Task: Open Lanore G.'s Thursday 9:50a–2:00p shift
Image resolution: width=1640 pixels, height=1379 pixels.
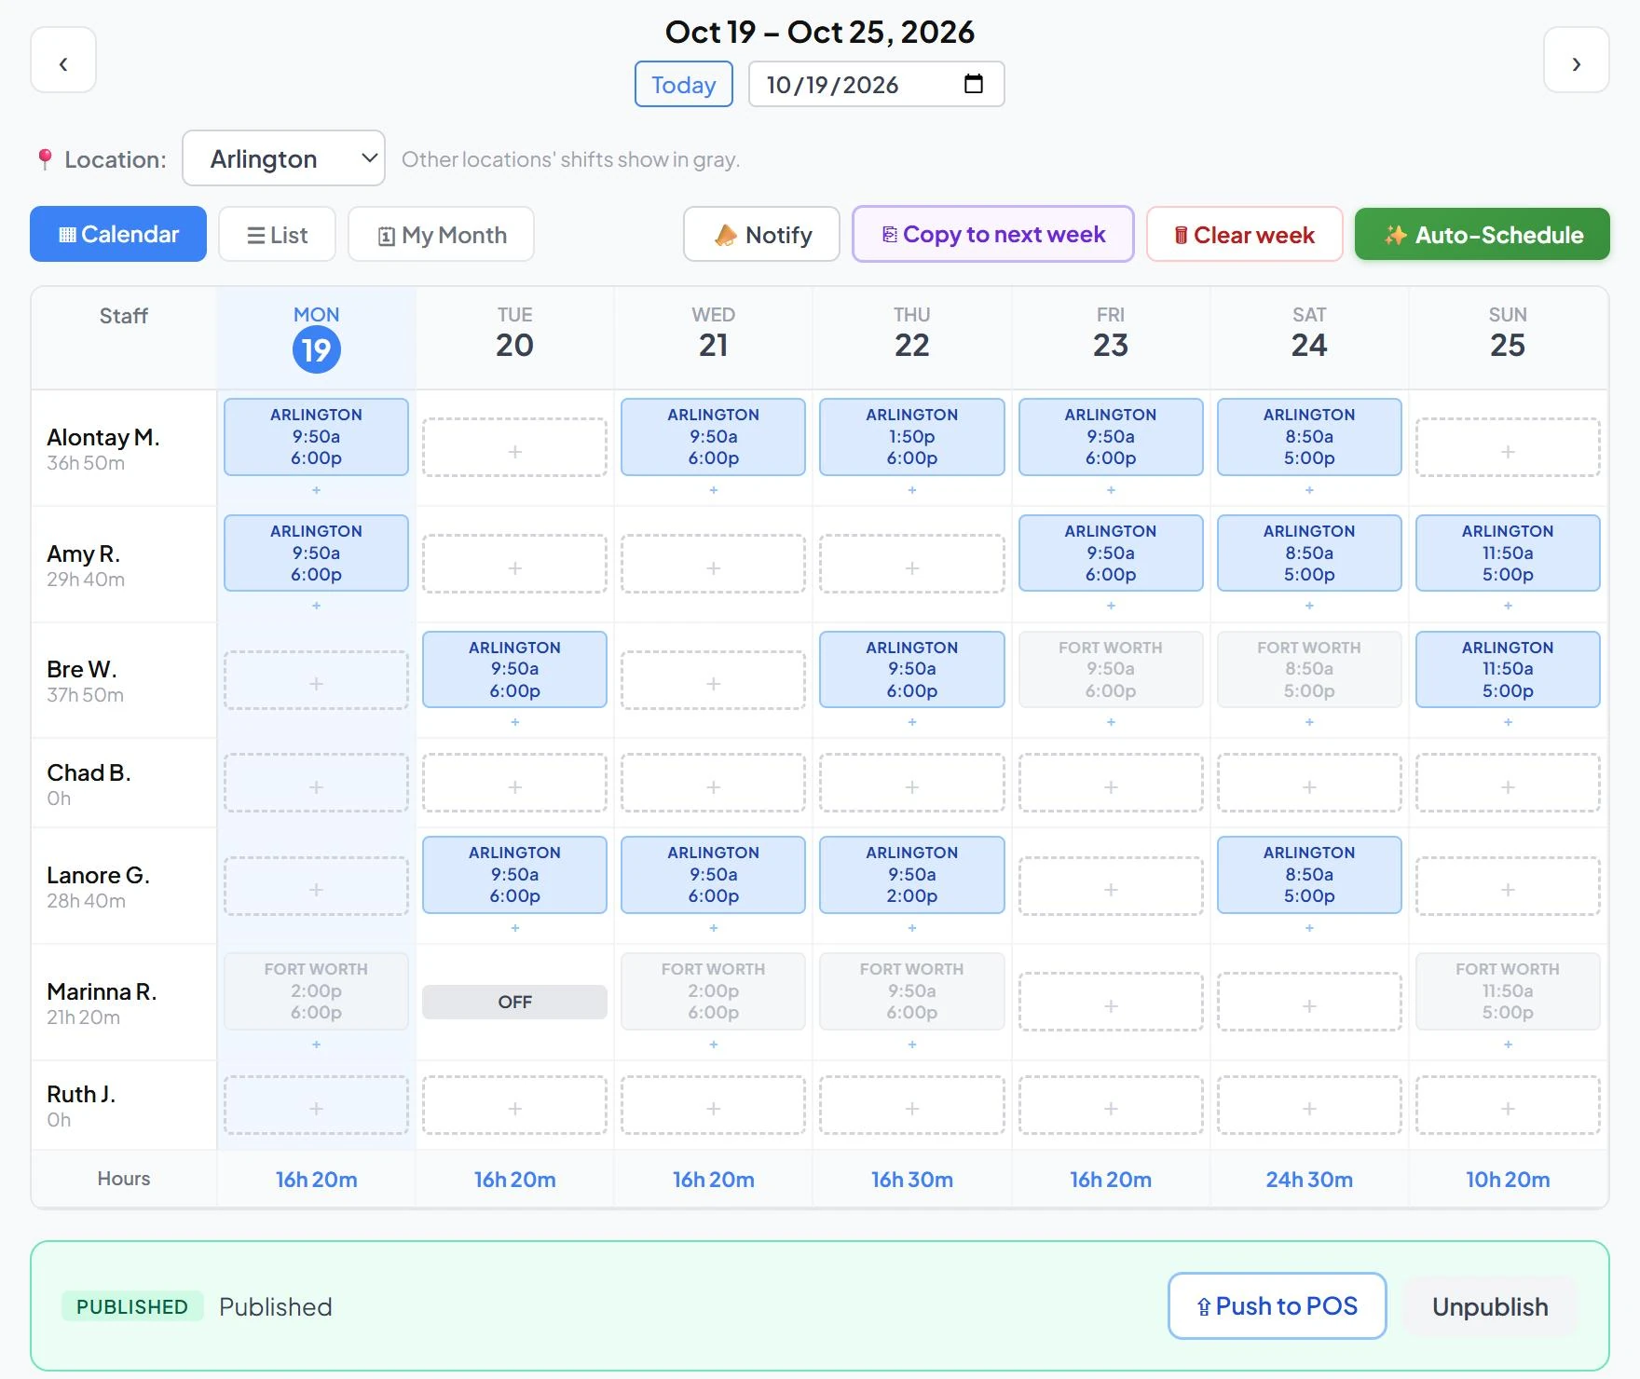Action: coord(912,875)
